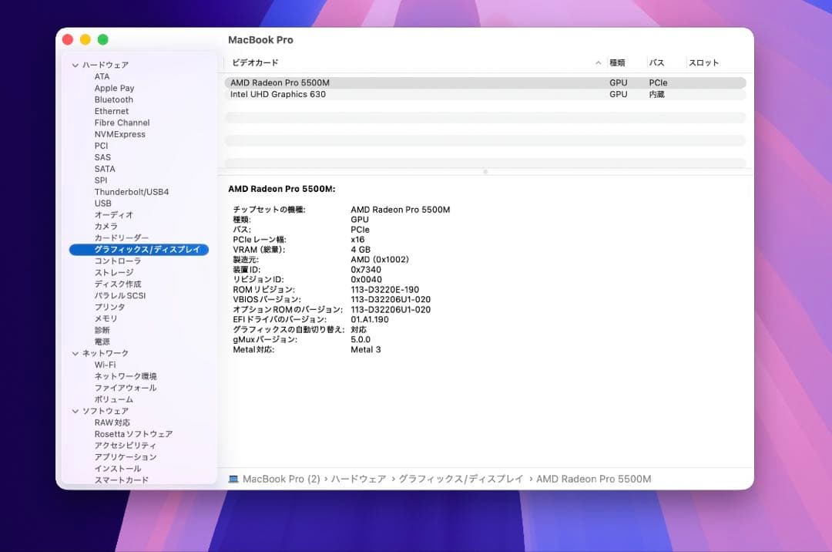Screen dimensions: 832x552
Task: Open SAS hardware entry
Action: pyautogui.click(x=102, y=157)
